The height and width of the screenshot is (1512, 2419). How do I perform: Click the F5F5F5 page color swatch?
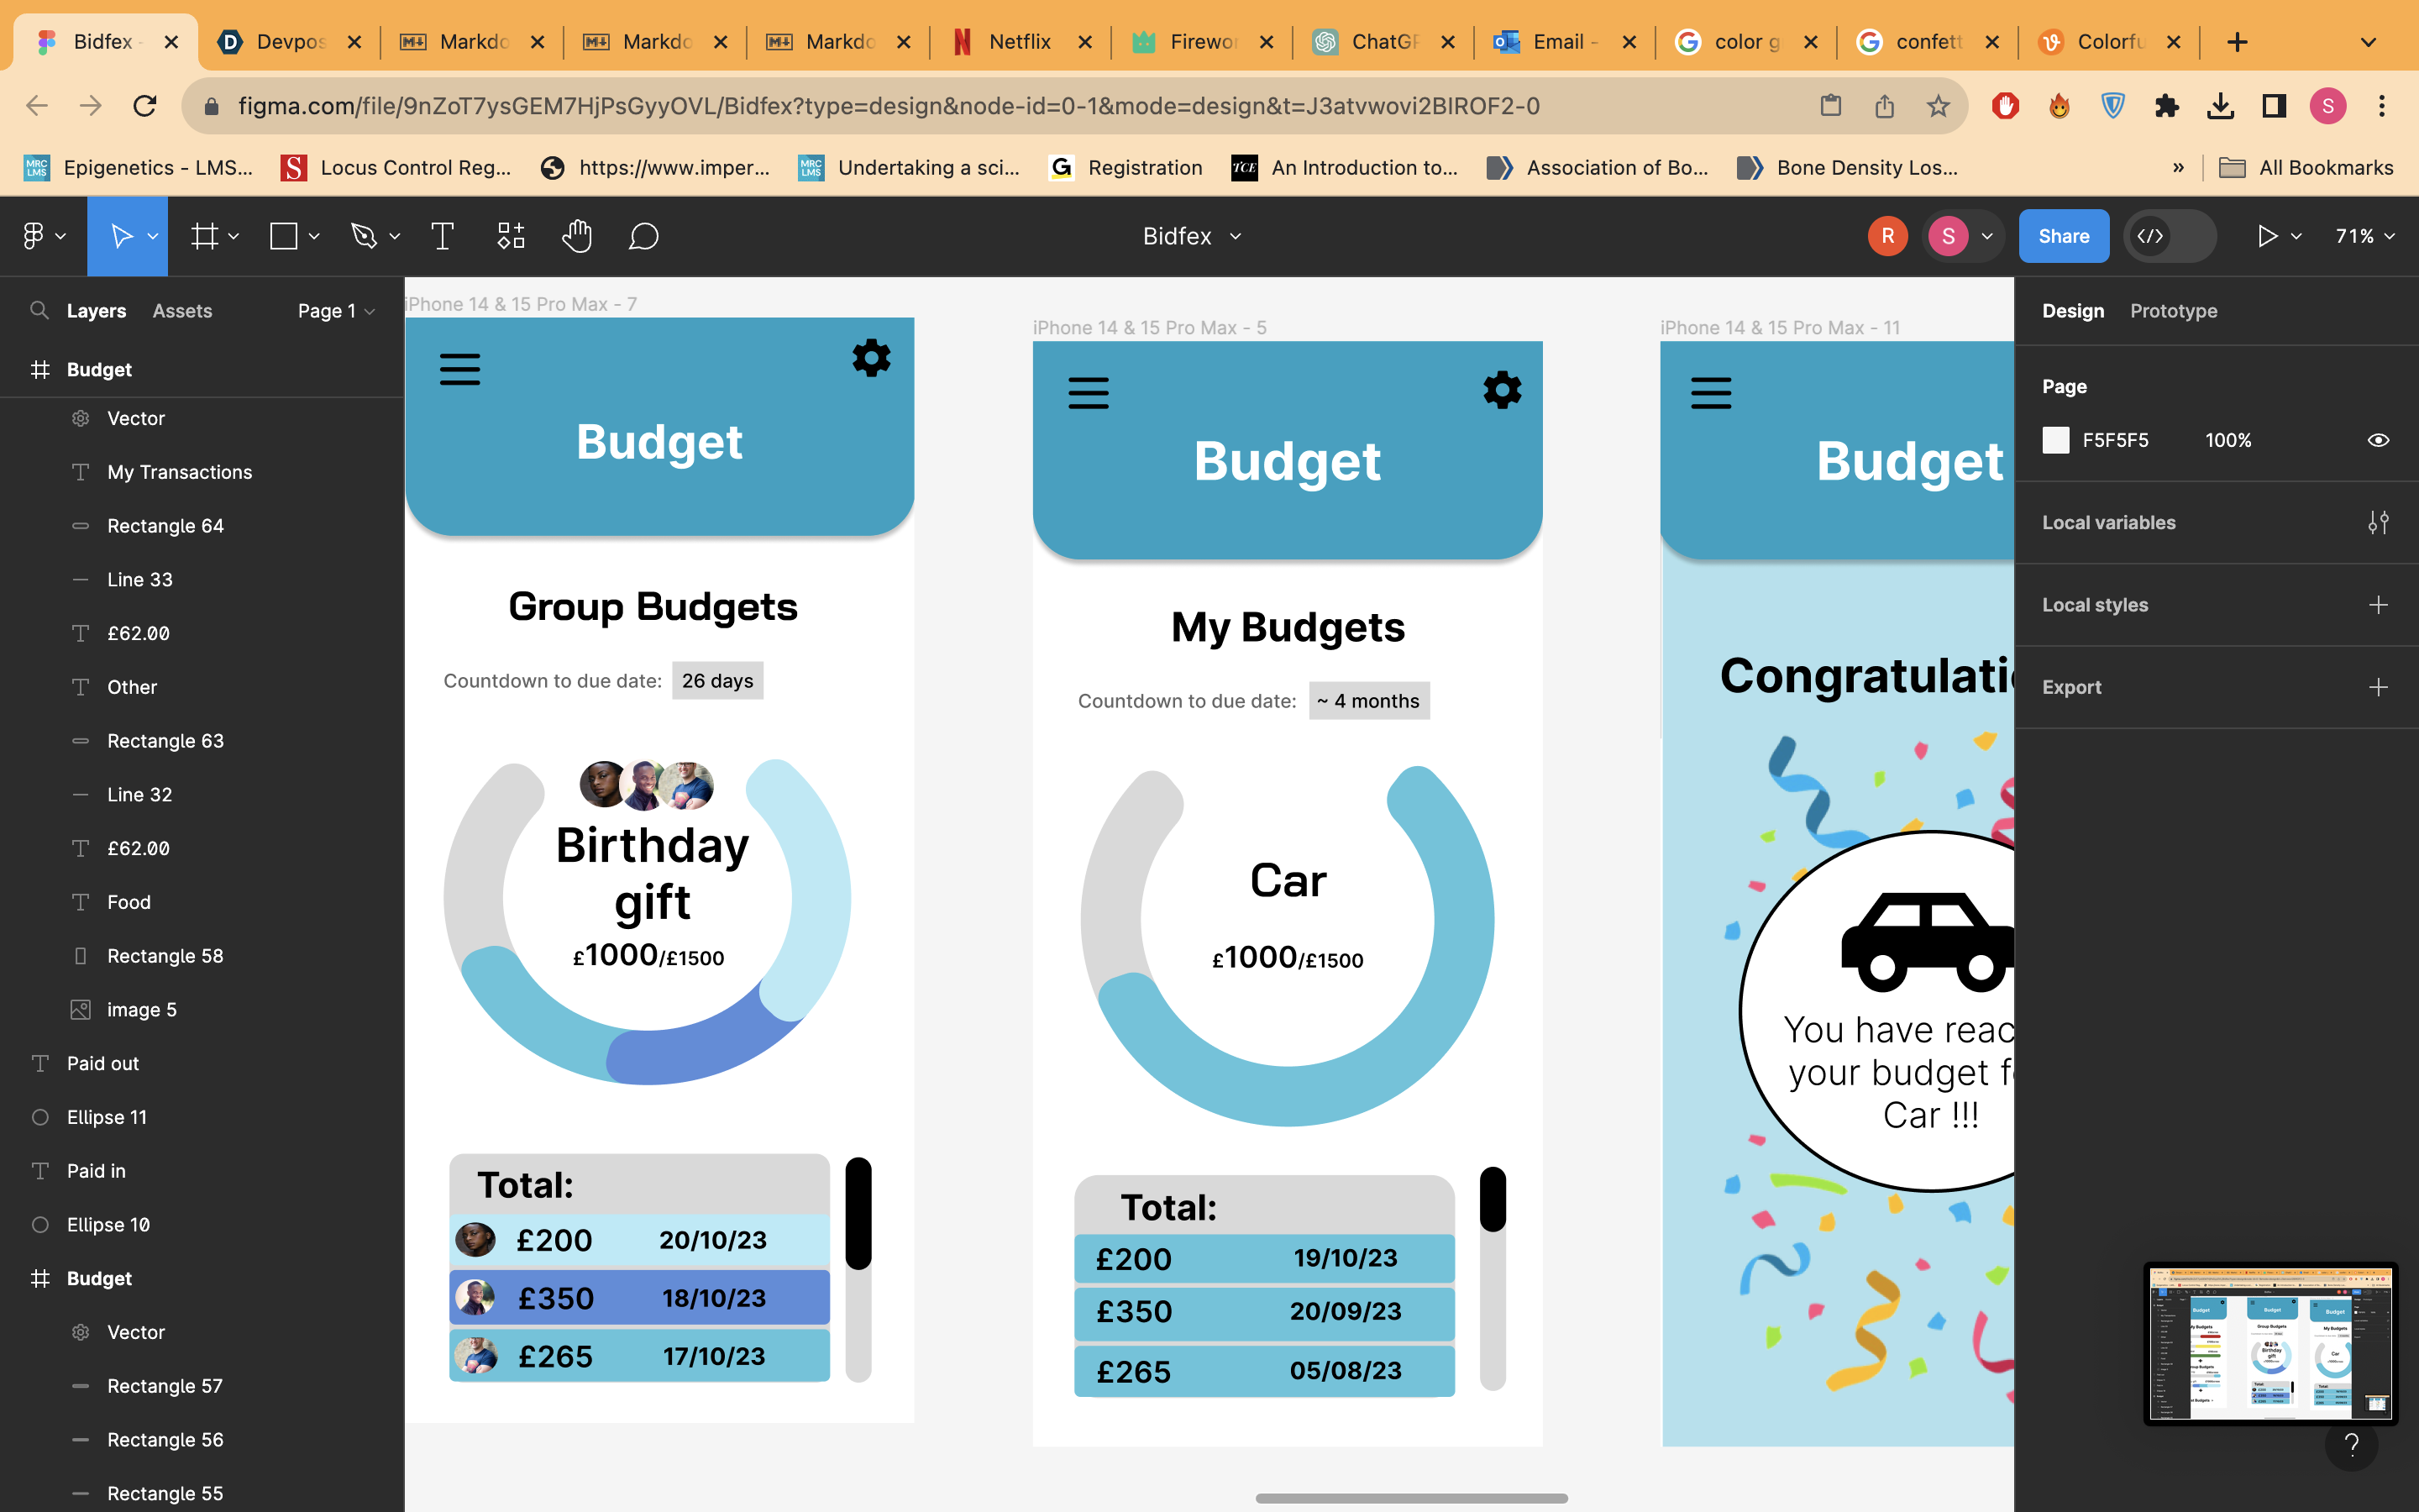(x=2056, y=440)
